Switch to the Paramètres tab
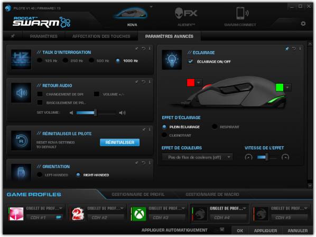The image size is (316, 237). (x=43, y=36)
